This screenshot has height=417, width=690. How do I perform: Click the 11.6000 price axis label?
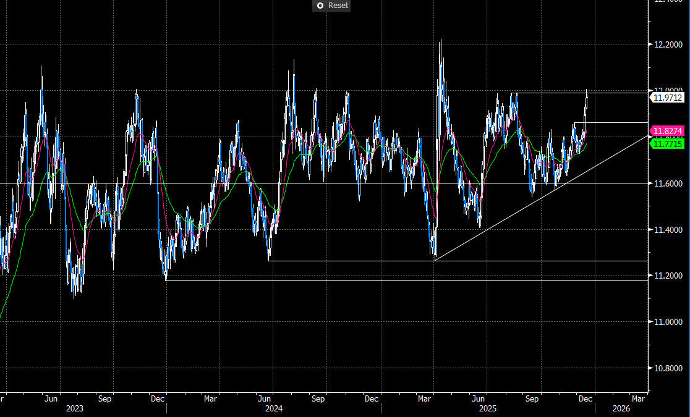tap(668, 183)
